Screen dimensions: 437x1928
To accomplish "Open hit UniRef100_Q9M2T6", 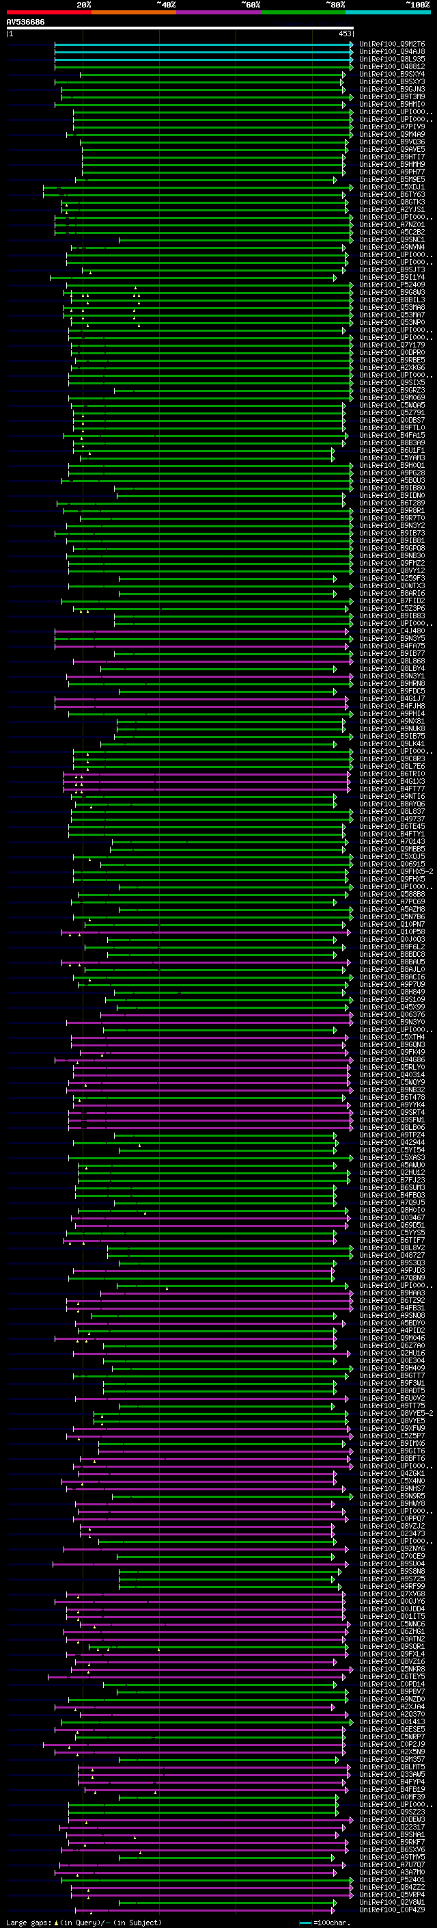I will coord(392,44).
